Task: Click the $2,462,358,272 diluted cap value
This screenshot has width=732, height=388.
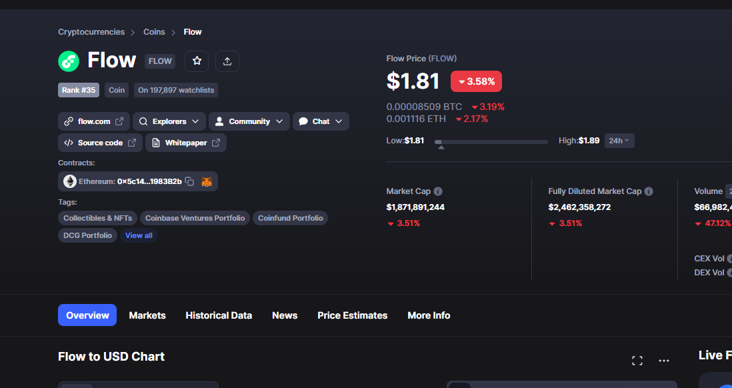Action: click(579, 207)
